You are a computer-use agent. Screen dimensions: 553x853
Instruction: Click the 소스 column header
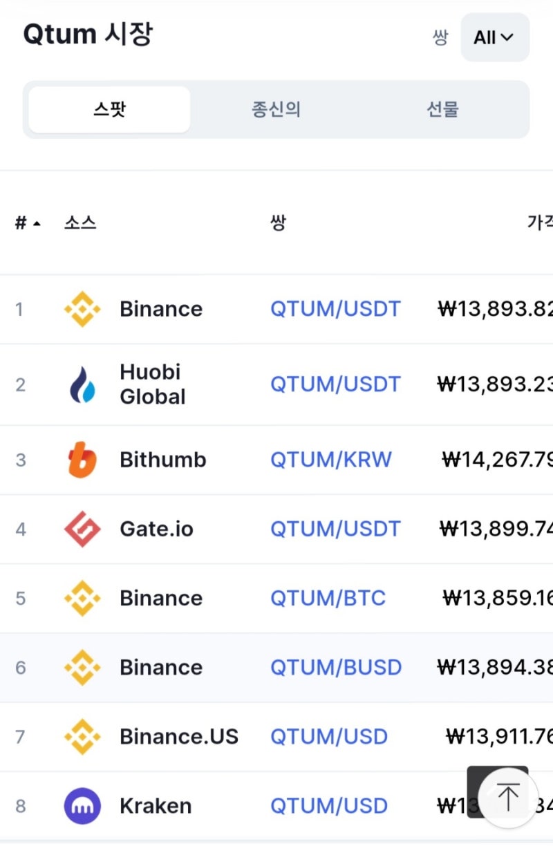[x=80, y=223]
